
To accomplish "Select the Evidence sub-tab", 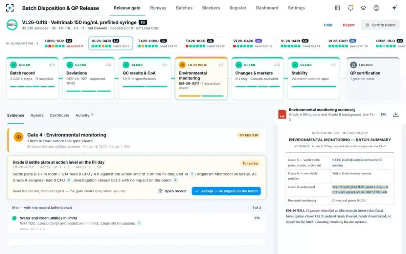I will 16,115.
